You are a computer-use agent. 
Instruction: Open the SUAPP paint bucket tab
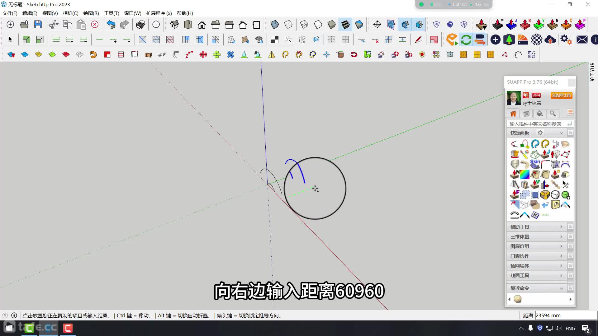tap(539, 114)
